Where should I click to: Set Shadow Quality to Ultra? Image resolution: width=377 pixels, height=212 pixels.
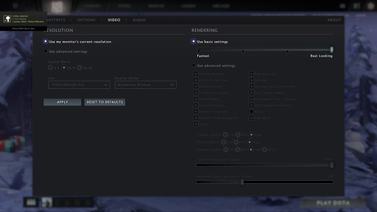pyautogui.click(x=264, y=150)
